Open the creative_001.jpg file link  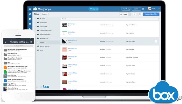73,65
